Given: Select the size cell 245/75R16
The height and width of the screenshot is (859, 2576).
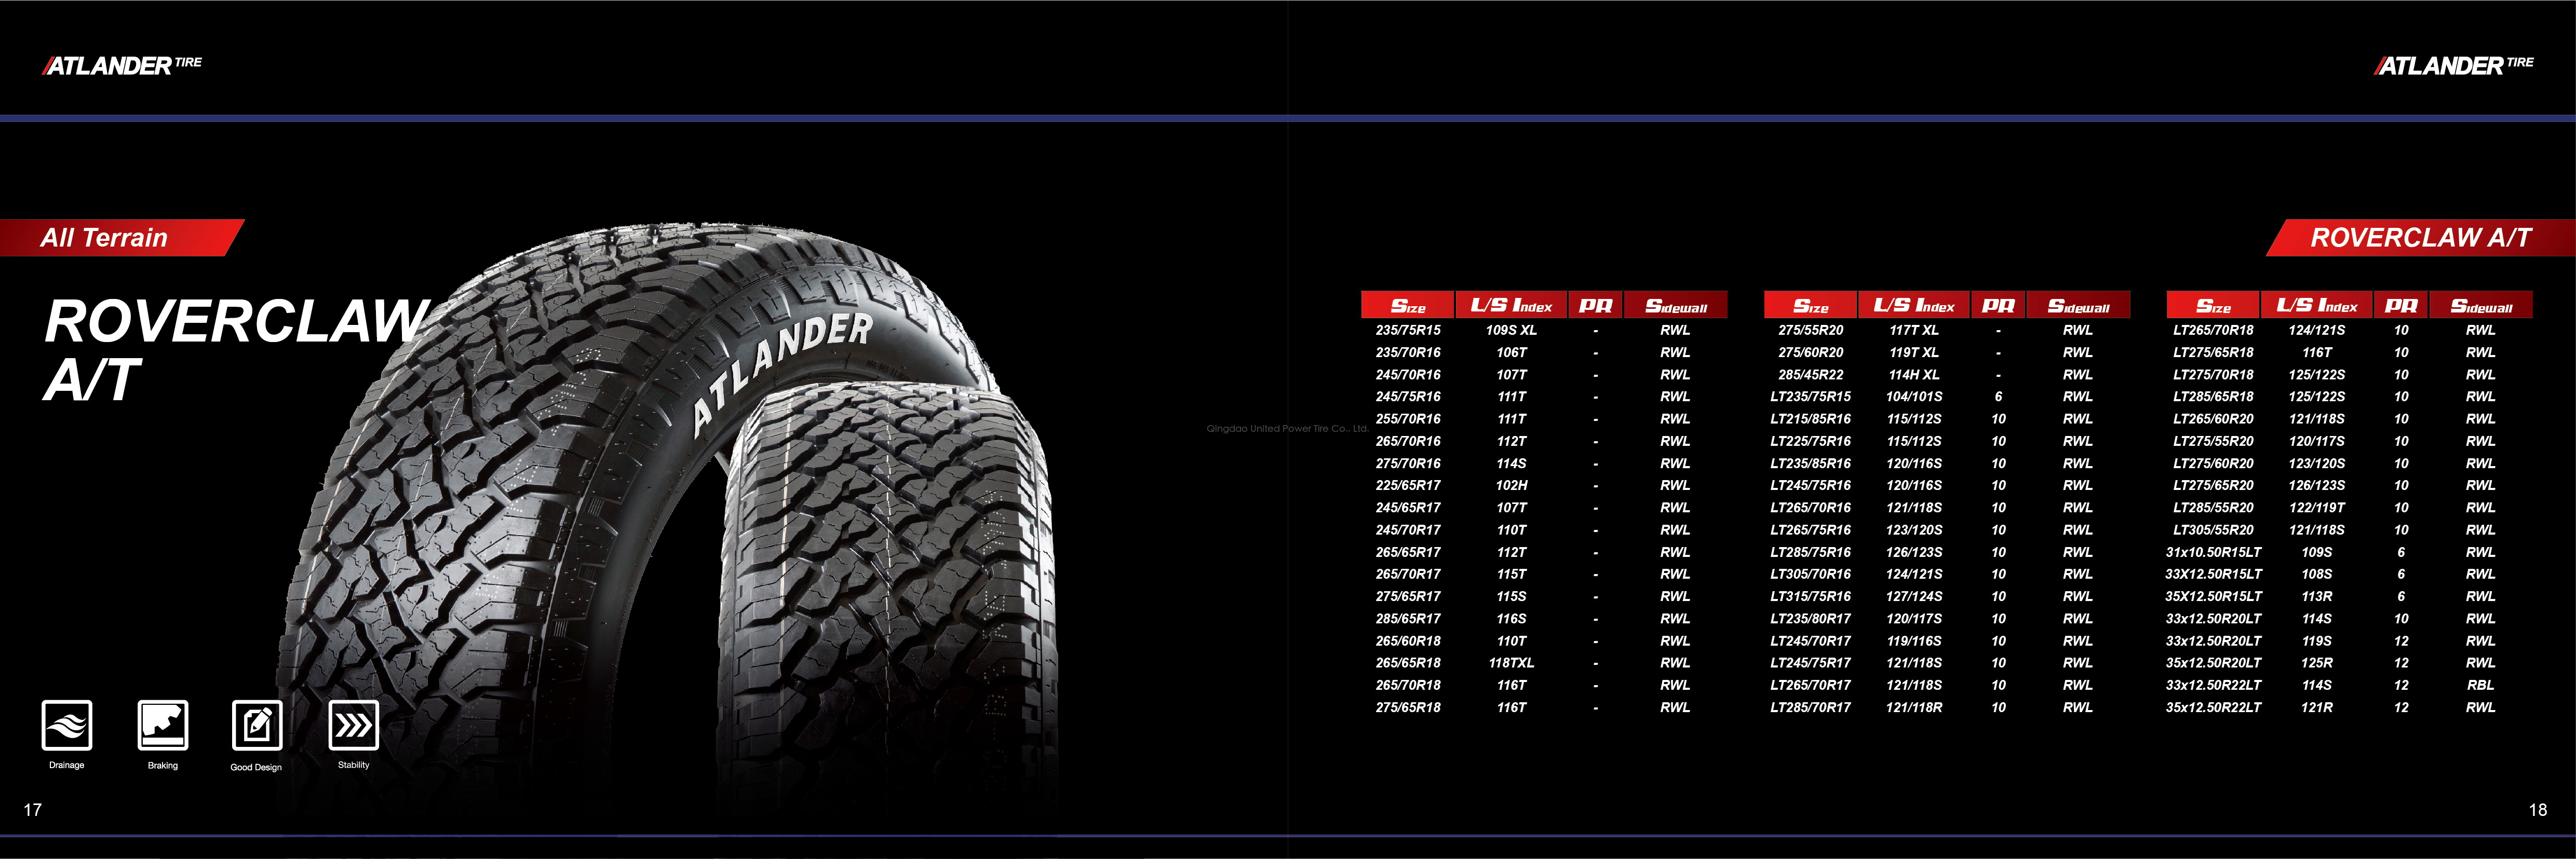Looking at the screenshot, I should click(1408, 396).
